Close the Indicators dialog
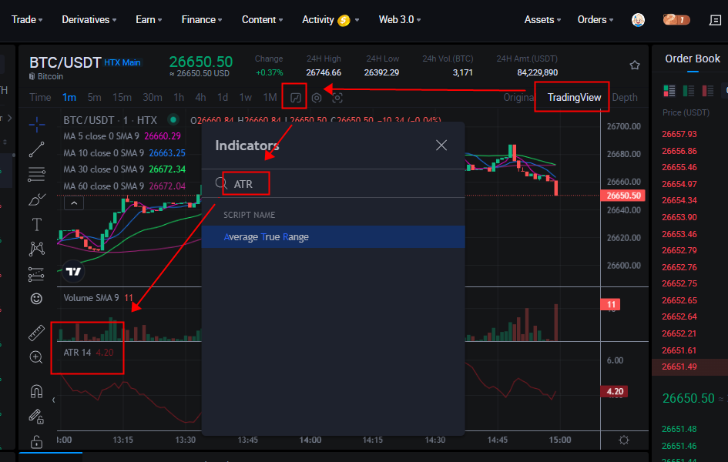Image resolution: width=728 pixels, height=462 pixels. click(441, 146)
